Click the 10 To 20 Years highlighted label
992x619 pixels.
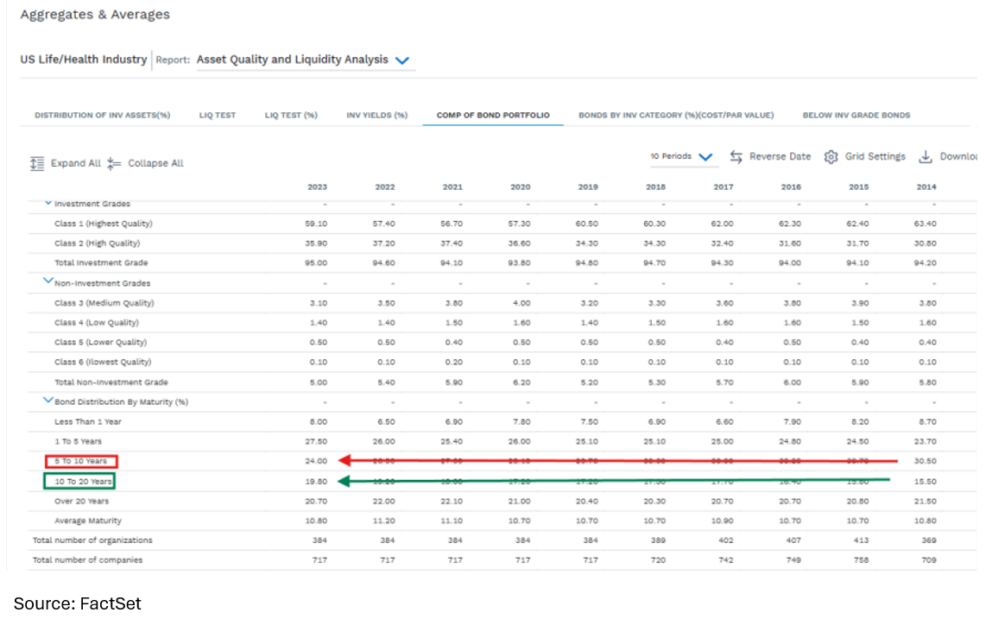click(x=84, y=481)
